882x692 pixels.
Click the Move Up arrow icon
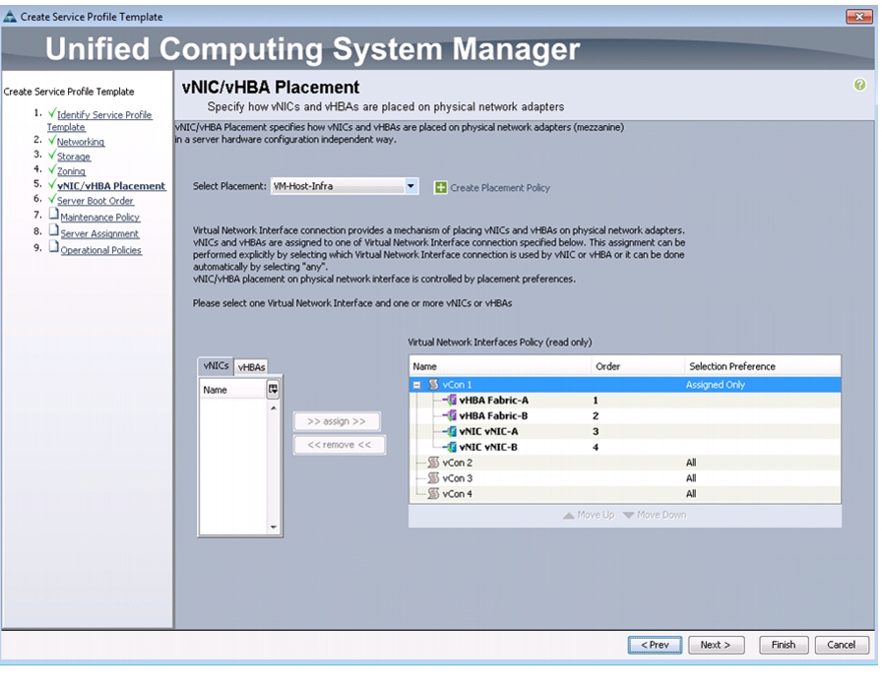coord(569,516)
